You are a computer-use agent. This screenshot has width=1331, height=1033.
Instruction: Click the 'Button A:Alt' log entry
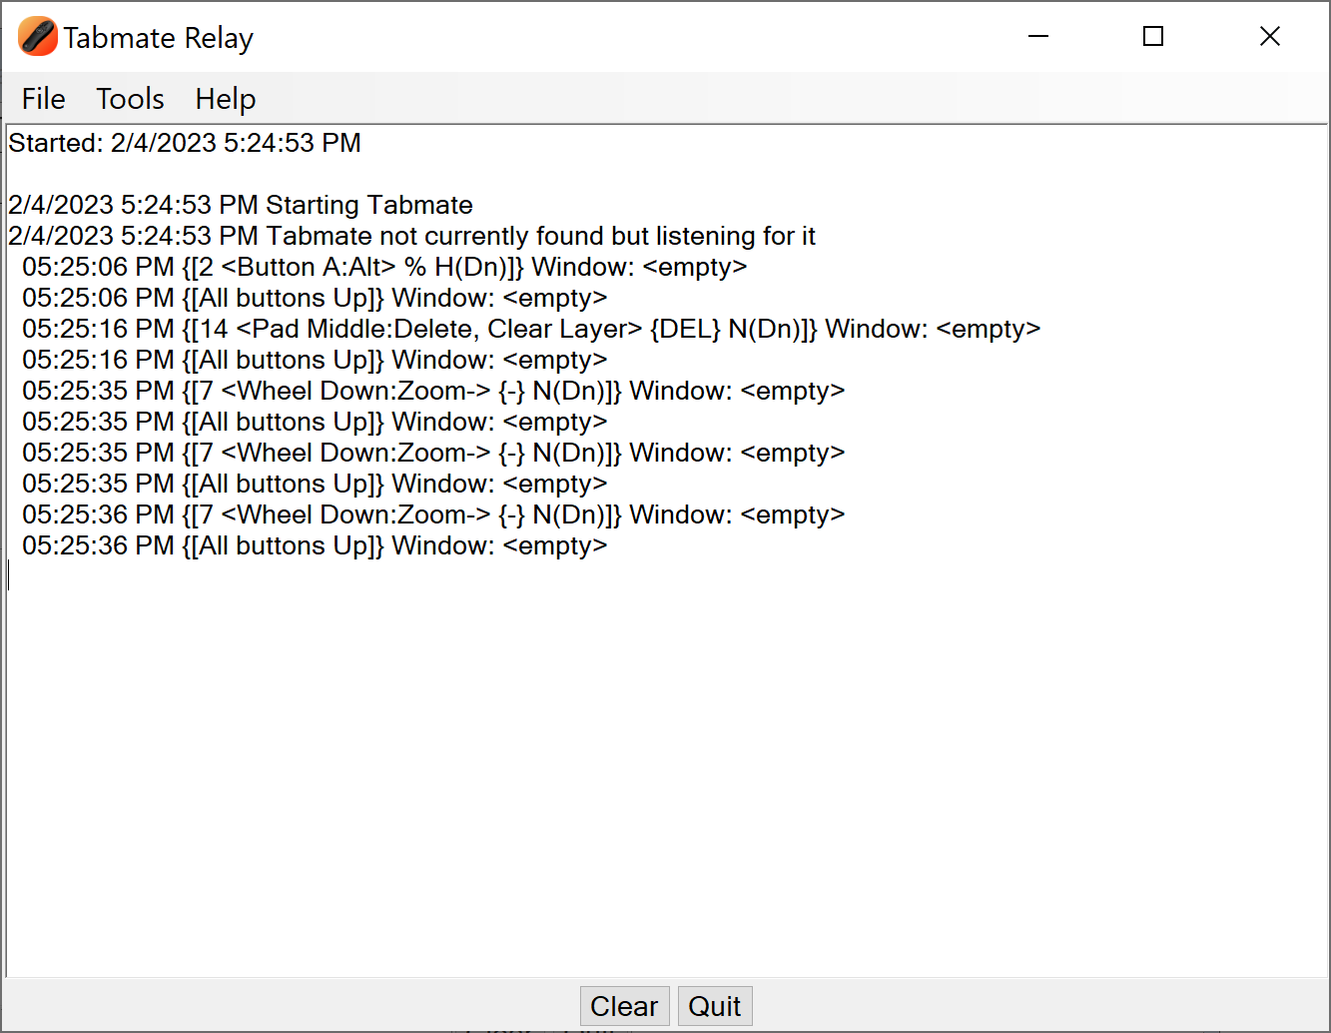384,267
